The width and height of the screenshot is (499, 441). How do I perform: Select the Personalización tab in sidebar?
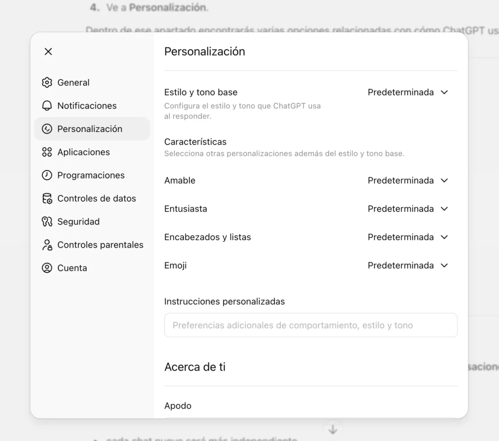pos(90,129)
